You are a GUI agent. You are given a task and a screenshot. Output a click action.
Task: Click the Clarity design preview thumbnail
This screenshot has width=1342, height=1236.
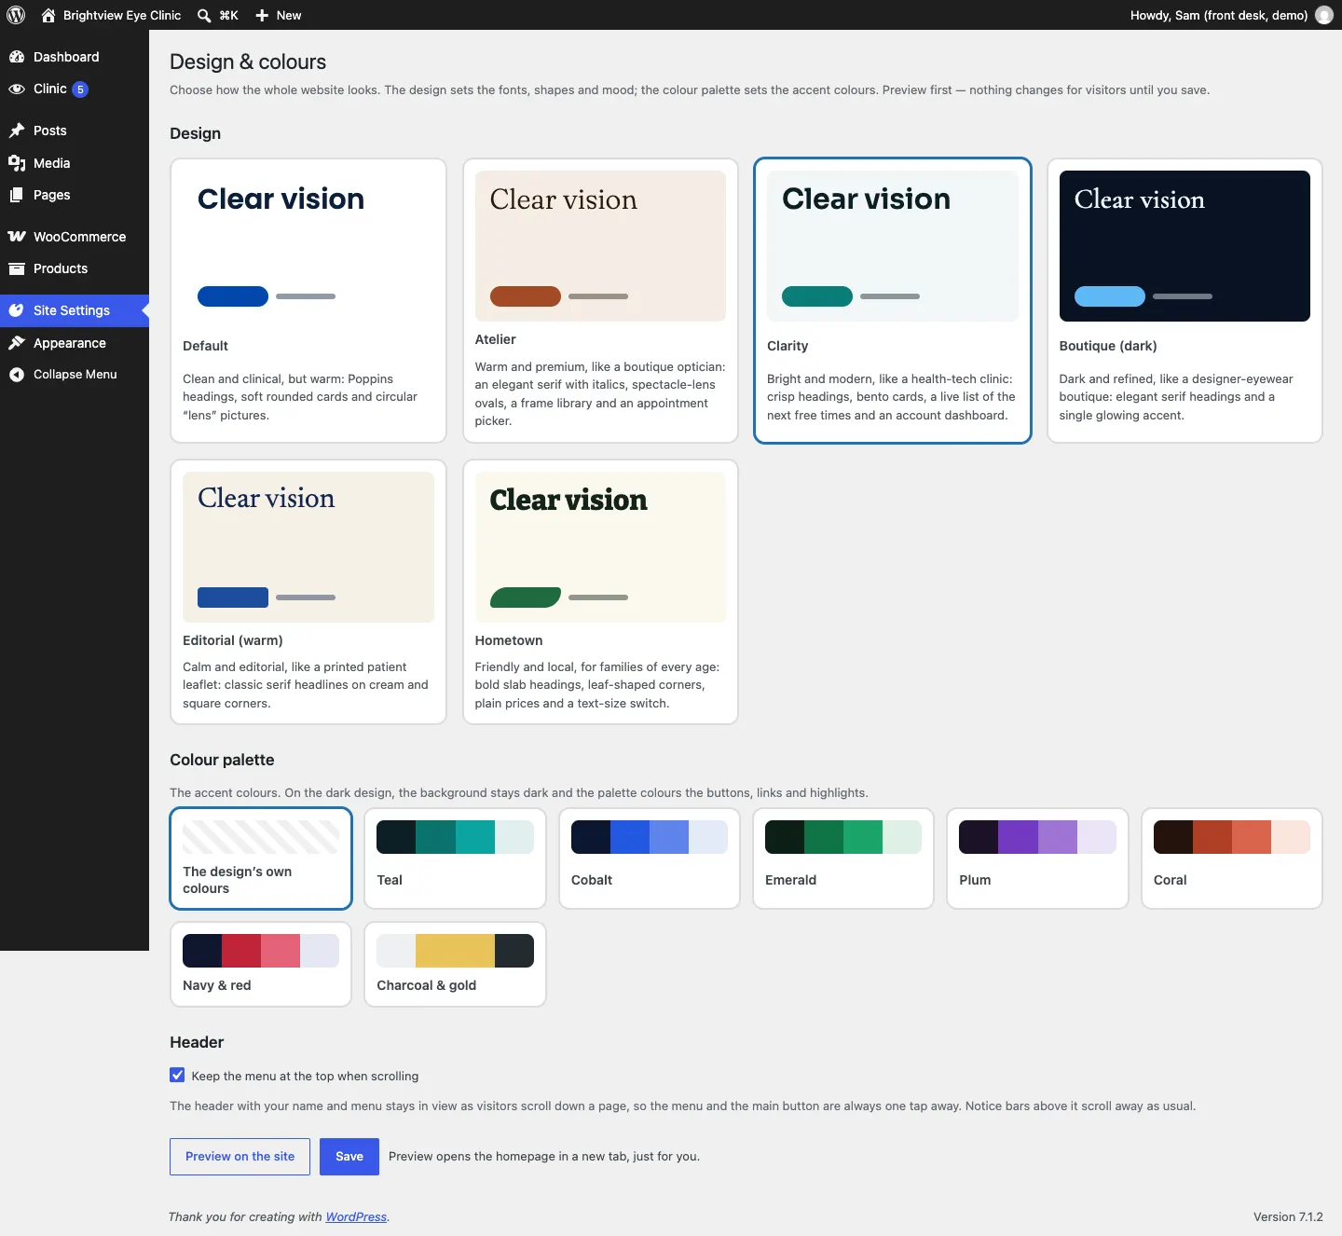click(x=893, y=246)
